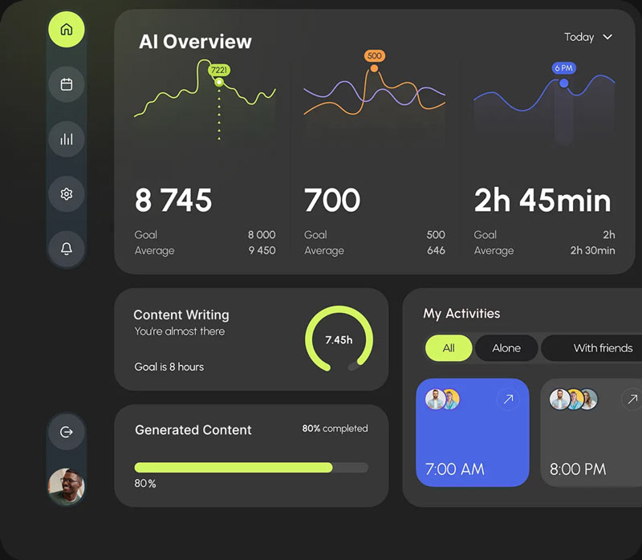Click the Generated Content progress bar

251,467
